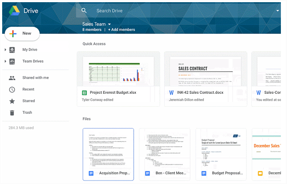
Task: Expand the Team Drives tree arrow
Action: (x=5, y=61)
